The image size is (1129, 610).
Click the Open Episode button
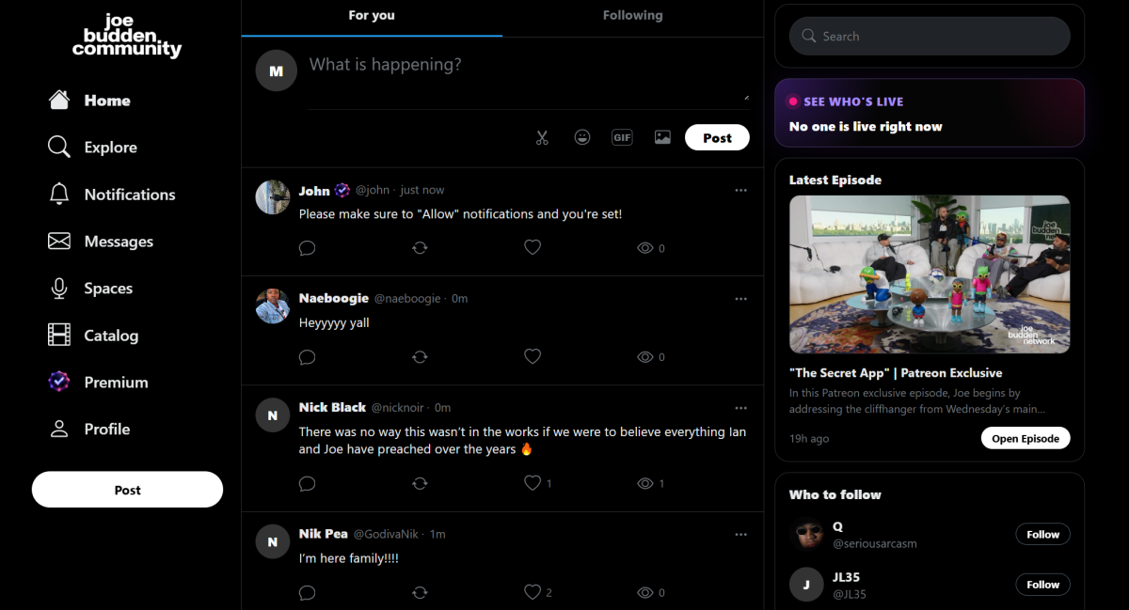point(1026,438)
